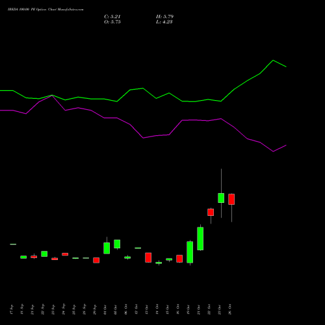The image size is (325, 325).
Task: Click the low value 'L: 4.23'
Action: click(x=164, y=22)
